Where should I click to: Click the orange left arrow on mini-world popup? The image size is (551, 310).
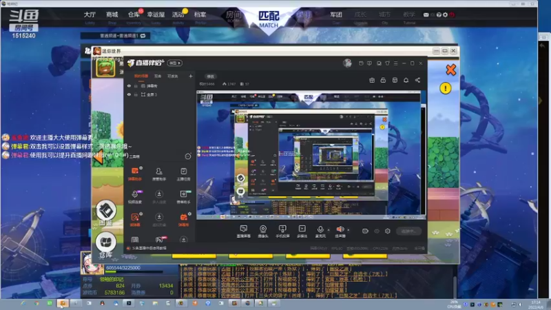coord(98,156)
